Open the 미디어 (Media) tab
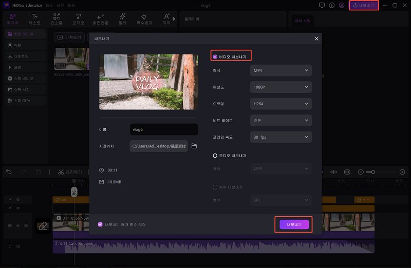The width and height of the screenshot is (411, 268). (12, 19)
